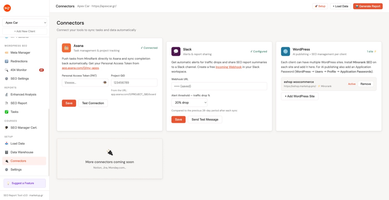
Task: Go to 404 Monitor
Action: 24,70
